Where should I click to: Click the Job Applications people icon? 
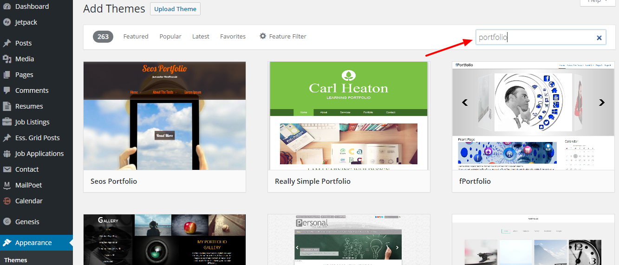[7, 154]
